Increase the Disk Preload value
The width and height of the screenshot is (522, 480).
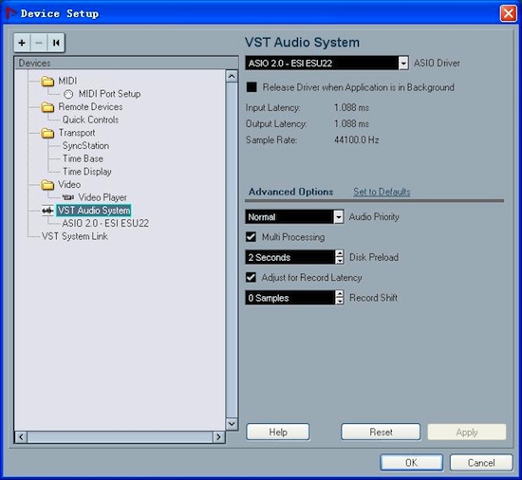pos(340,253)
